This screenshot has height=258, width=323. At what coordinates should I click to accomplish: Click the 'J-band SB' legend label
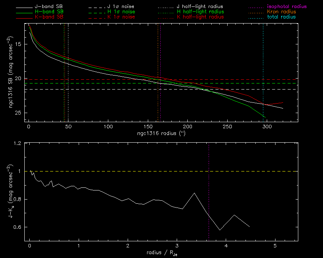coord(49,6)
